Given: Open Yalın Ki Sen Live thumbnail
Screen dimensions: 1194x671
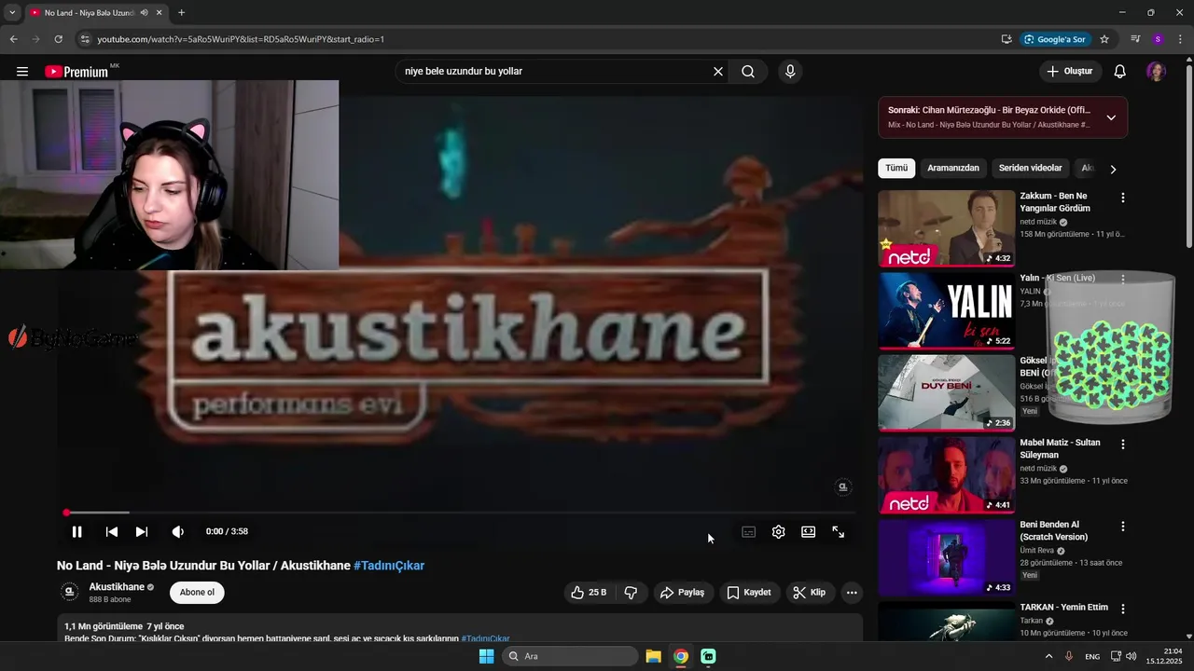Looking at the screenshot, I should pos(946,311).
